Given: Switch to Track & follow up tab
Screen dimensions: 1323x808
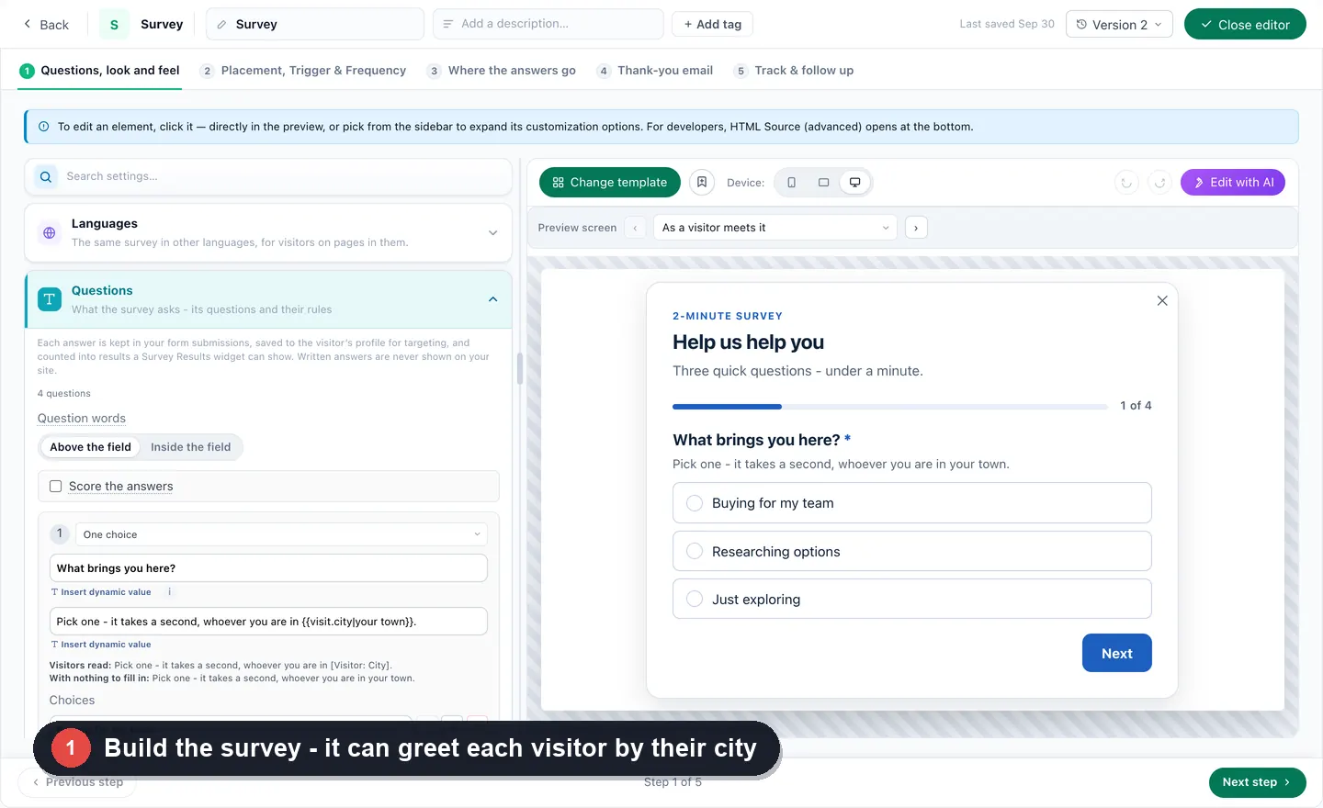Looking at the screenshot, I should [x=794, y=71].
